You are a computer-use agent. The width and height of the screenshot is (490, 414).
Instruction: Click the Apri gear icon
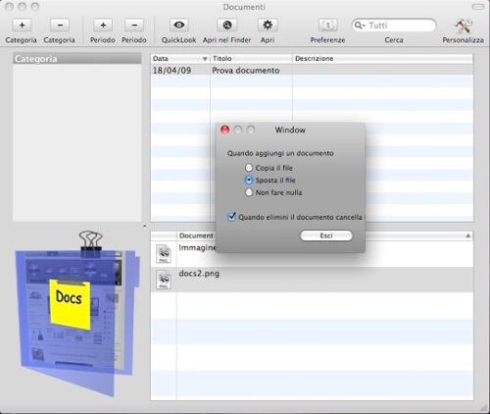click(268, 26)
